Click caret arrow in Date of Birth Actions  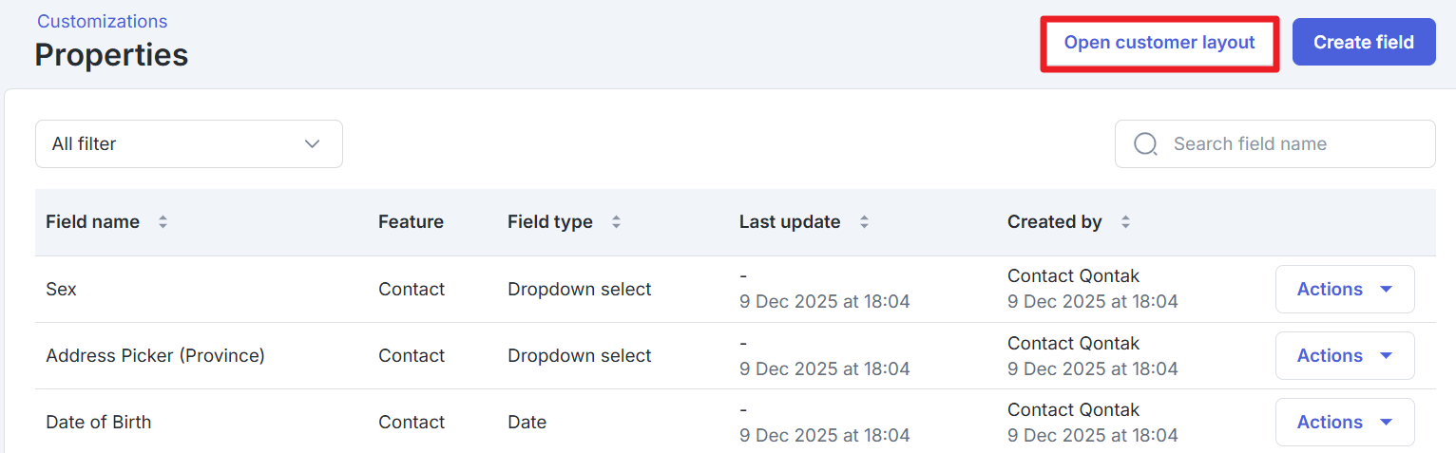(x=1386, y=423)
